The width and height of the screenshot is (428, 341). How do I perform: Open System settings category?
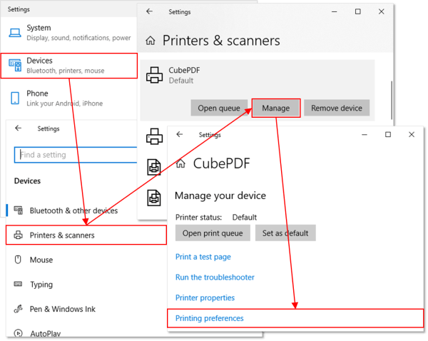(68, 33)
